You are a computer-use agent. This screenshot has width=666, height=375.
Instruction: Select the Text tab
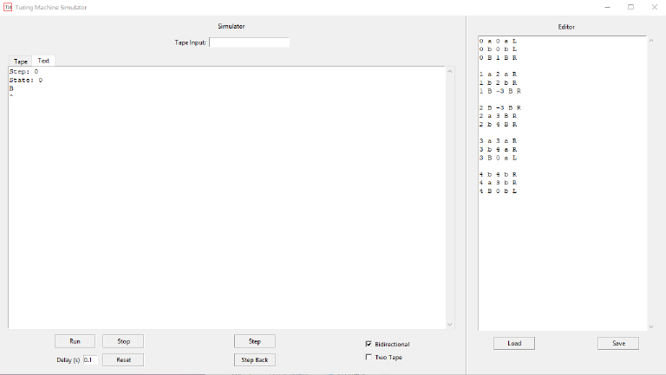(43, 61)
